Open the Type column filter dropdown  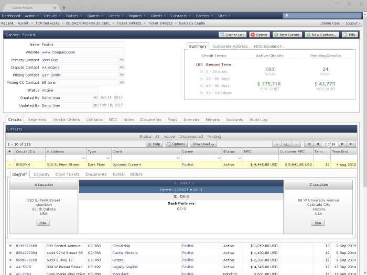point(109,158)
